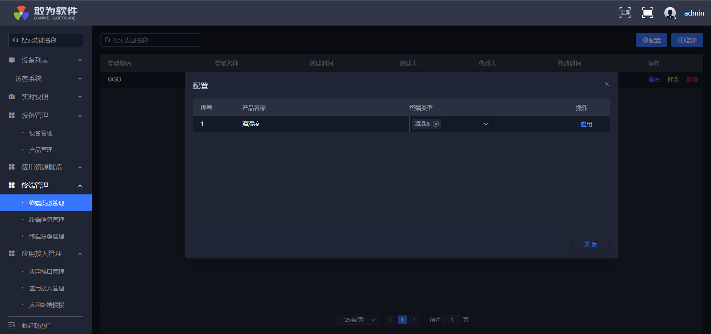The image size is (711, 334).
Task: Click the 配置 toolbar button
Action: click(651, 40)
